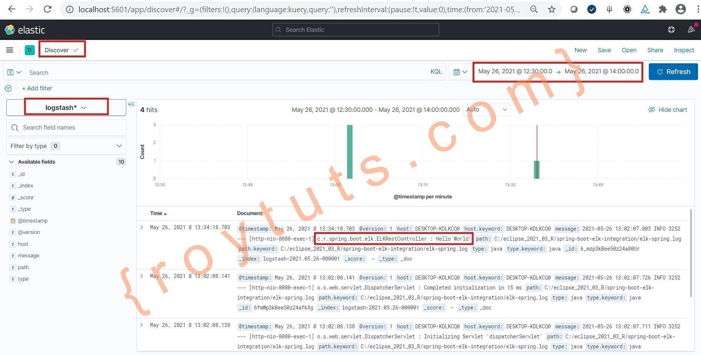Click Save in the top menu

point(604,50)
